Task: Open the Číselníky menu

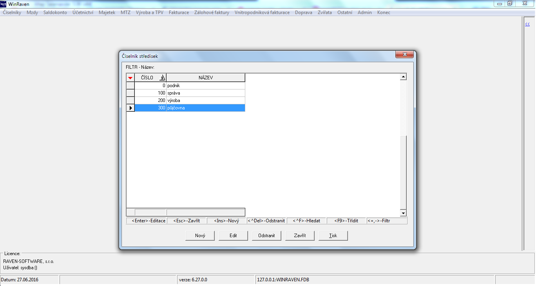Action: click(x=12, y=13)
